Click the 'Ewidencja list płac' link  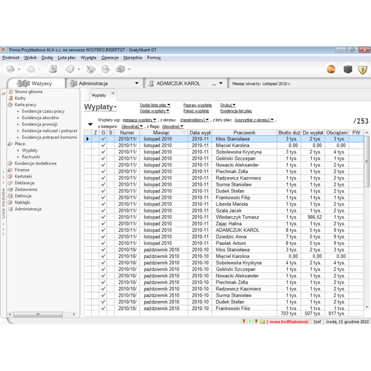(x=236, y=111)
